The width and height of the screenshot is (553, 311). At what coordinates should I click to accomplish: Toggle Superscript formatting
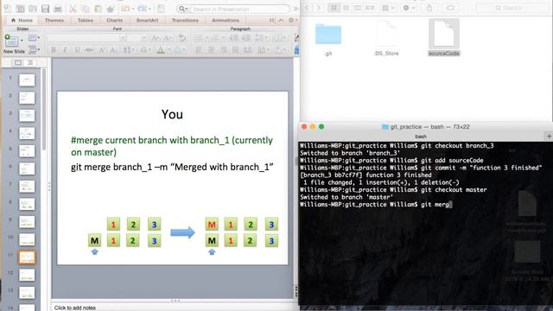(x=102, y=50)
